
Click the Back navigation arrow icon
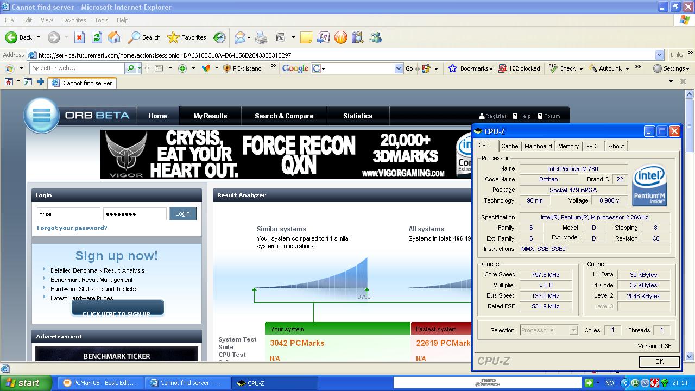pyautogui.click(x=11, y=37)
